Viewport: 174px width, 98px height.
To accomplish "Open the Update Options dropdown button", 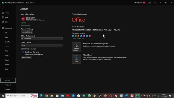I will (x=76, y=47).
